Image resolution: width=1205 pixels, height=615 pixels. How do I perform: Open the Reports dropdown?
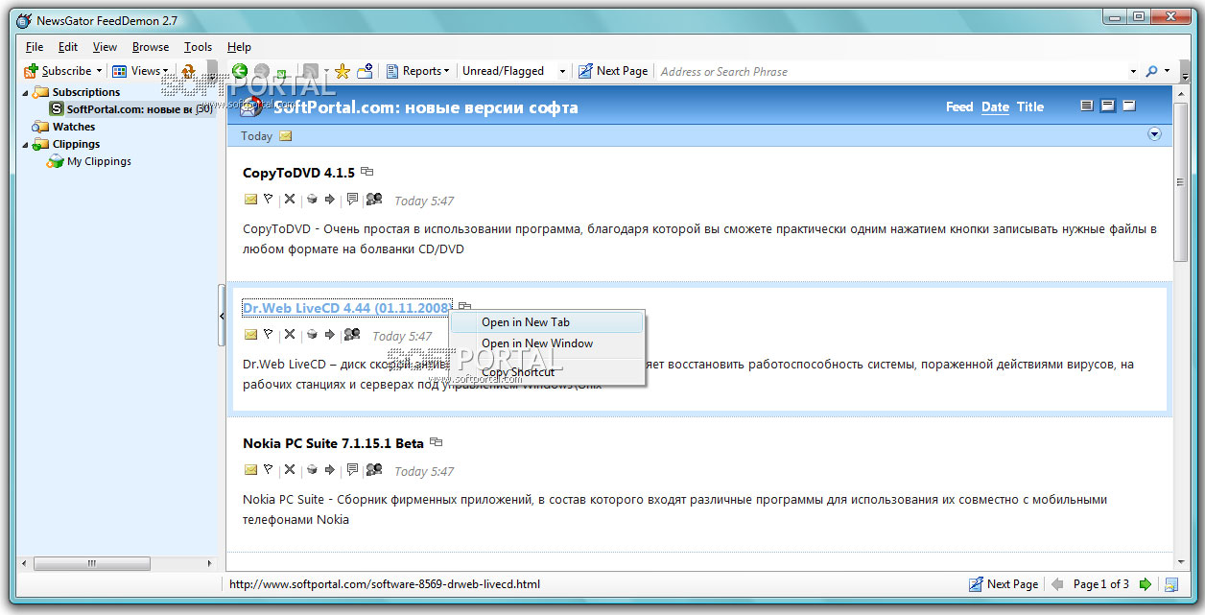(x=417, y=71)
